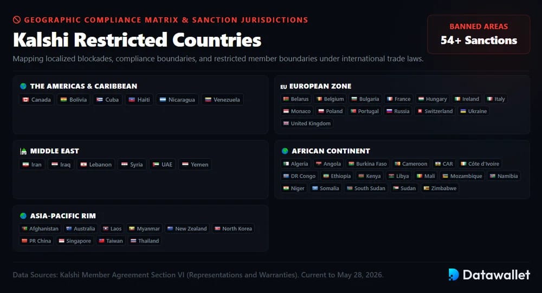Click the Switzerland country tag
Viewport: 542px width, 293px height.
point(435,111)
